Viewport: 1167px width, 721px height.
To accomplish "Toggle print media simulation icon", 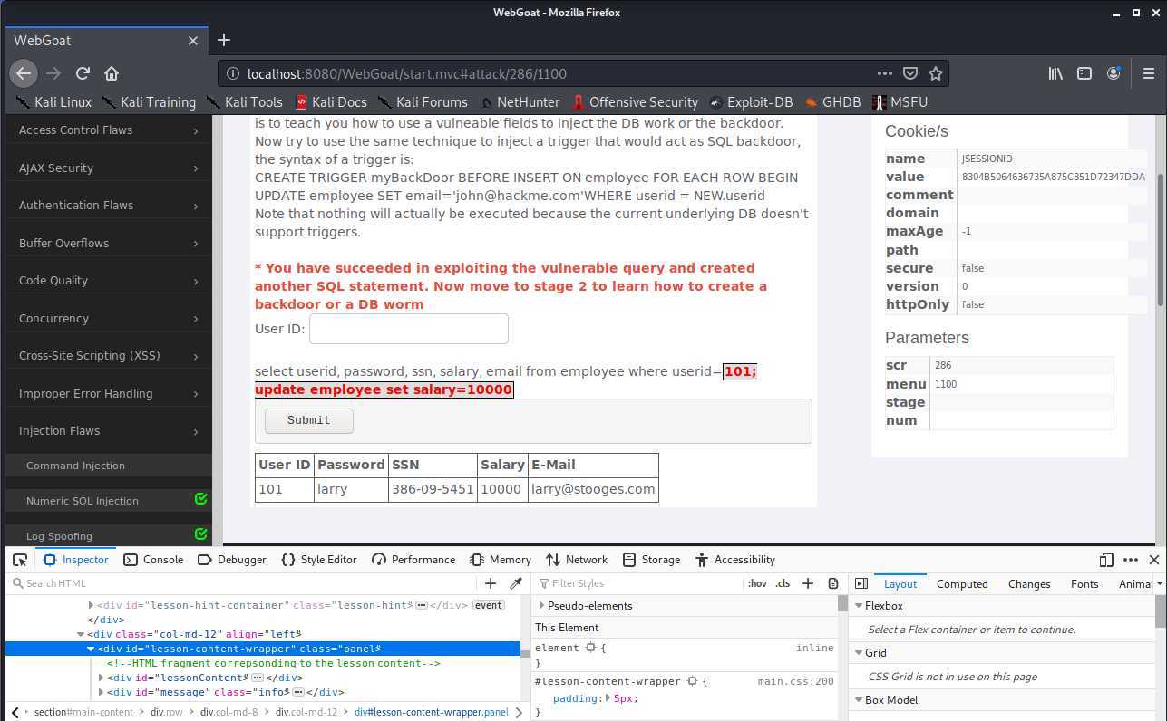I will pos(833,583).
